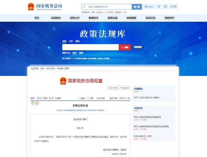207x157 pixels.
Task: Click the 成文日期 2025-11-26 text
Action: tap(120, 98)
